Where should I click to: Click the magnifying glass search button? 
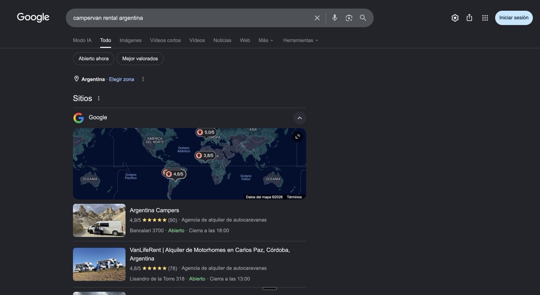363,18
